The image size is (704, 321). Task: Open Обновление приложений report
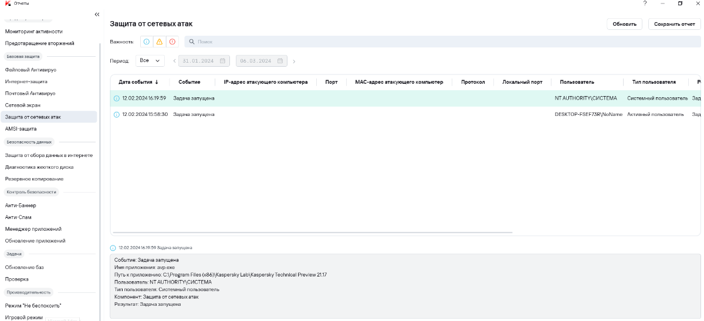tap(35, 241)
